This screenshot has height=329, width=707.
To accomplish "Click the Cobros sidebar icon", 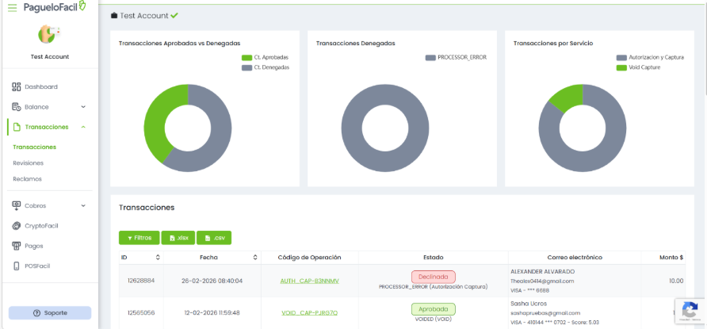I will point(17,205).
